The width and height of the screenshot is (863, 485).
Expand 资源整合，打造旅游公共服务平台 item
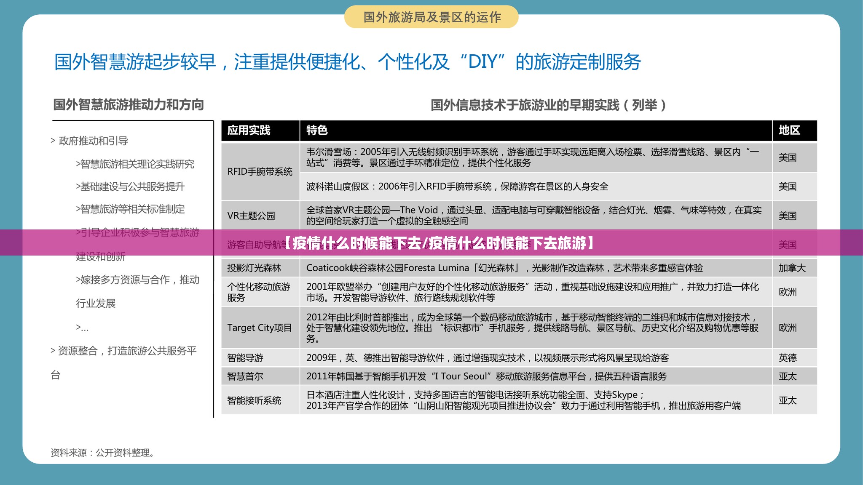(123, 351)
